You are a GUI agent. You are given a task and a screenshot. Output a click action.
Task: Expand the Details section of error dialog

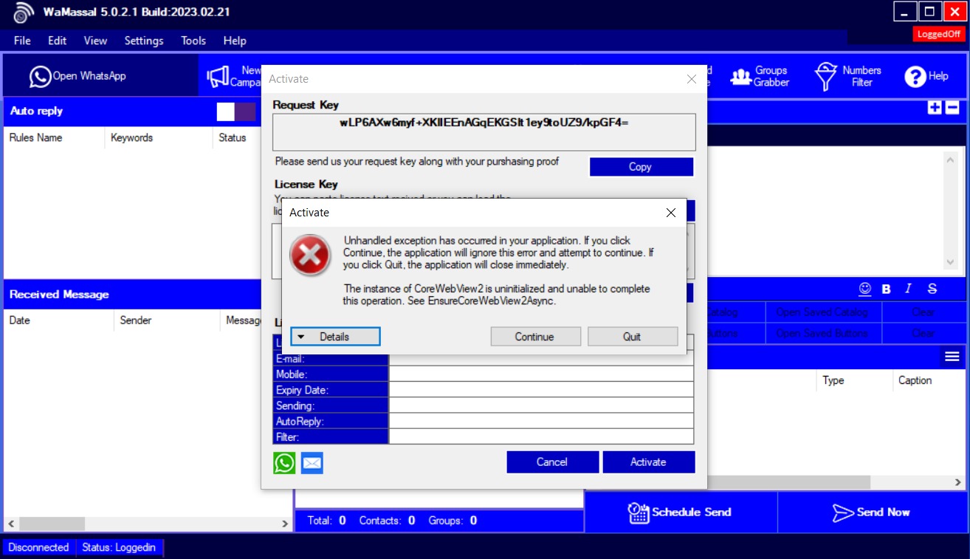click(335, 337)
